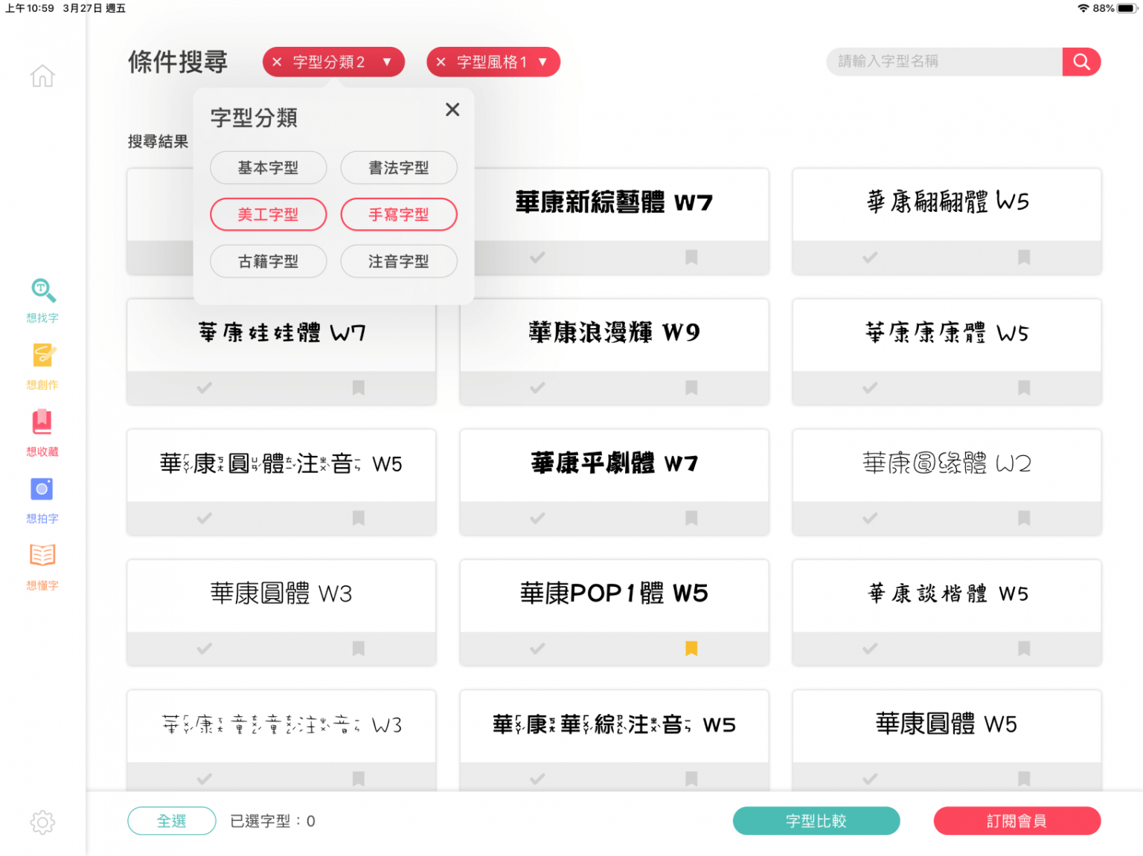
Task: Check the 華康娃娃體 W7 selection mark
Action: [205, 387]
